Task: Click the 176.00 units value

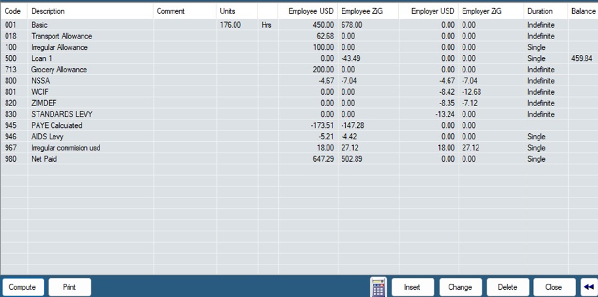Action: [x=230, y=25]
